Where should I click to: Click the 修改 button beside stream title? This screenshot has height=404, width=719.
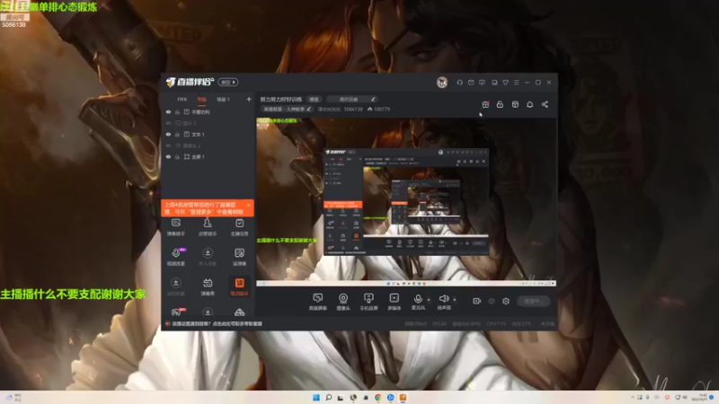coord(314,100)
